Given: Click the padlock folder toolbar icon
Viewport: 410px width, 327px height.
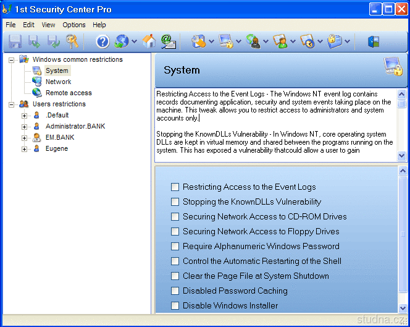Looking at the screenshot, I should [335, 41].
